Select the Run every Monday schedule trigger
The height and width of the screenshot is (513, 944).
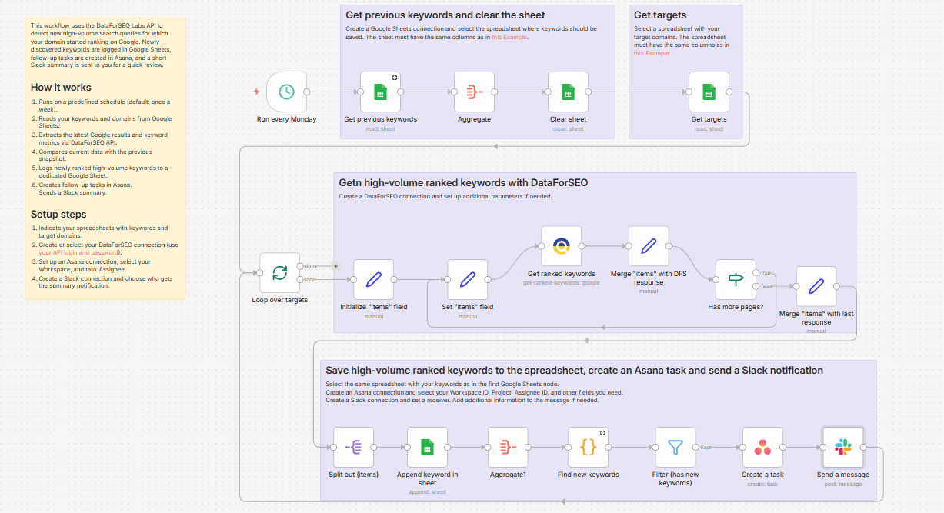coord(286,91)
